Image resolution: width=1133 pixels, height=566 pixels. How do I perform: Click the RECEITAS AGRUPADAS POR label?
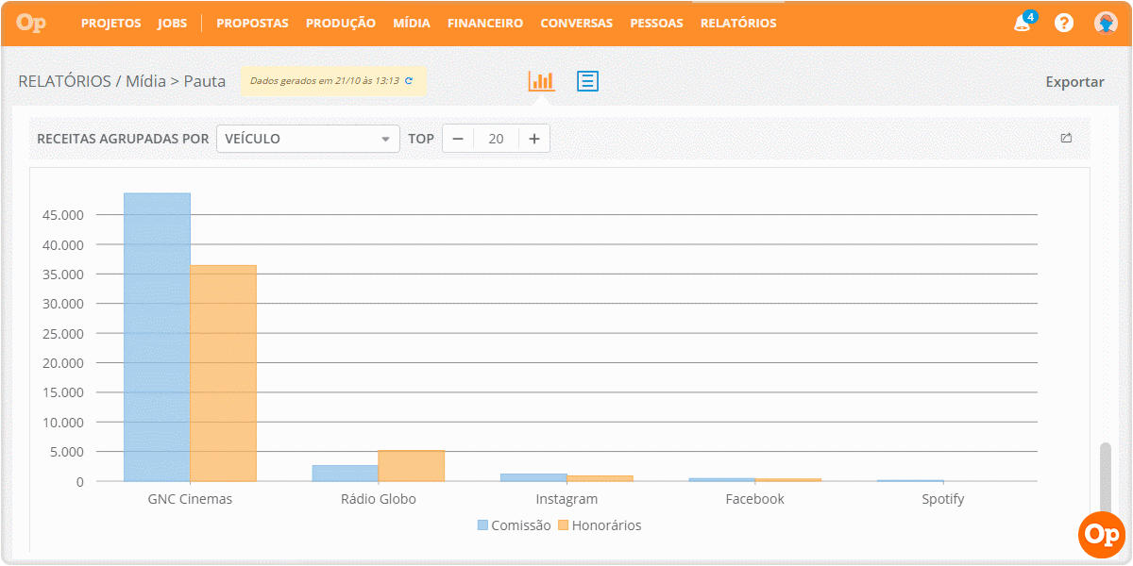[x=123, y=139]
